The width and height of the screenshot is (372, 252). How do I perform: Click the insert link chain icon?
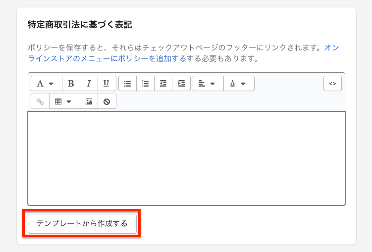[x=40, y=101]
